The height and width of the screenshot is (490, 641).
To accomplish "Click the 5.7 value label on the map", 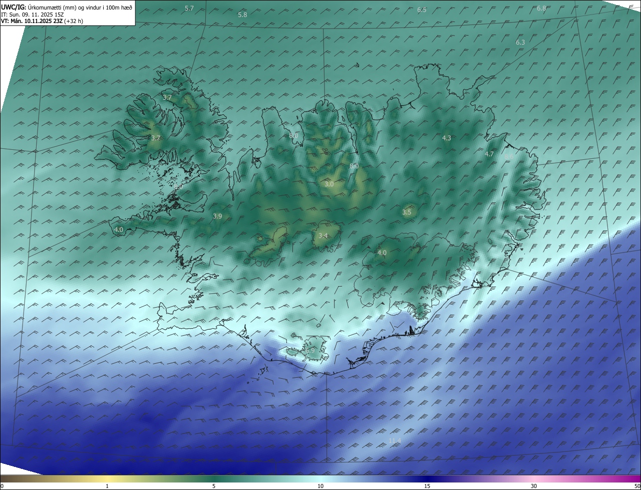I will pos(189,9).
